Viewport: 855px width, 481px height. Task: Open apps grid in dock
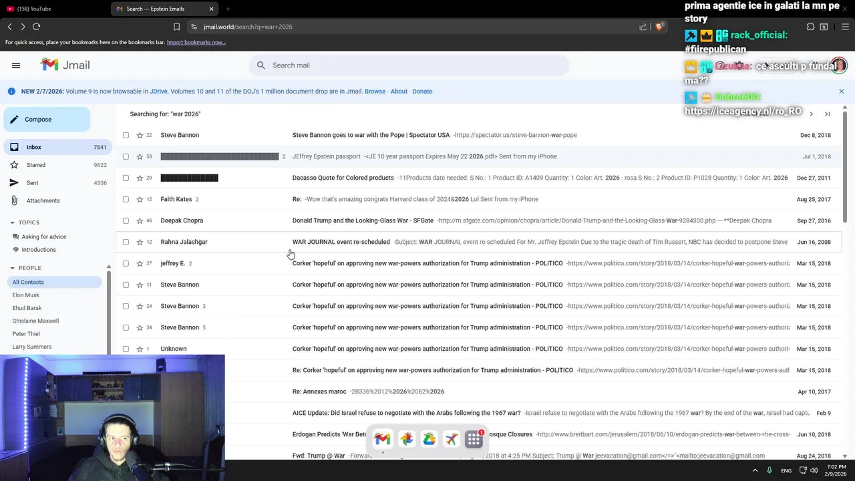(474, 439)
